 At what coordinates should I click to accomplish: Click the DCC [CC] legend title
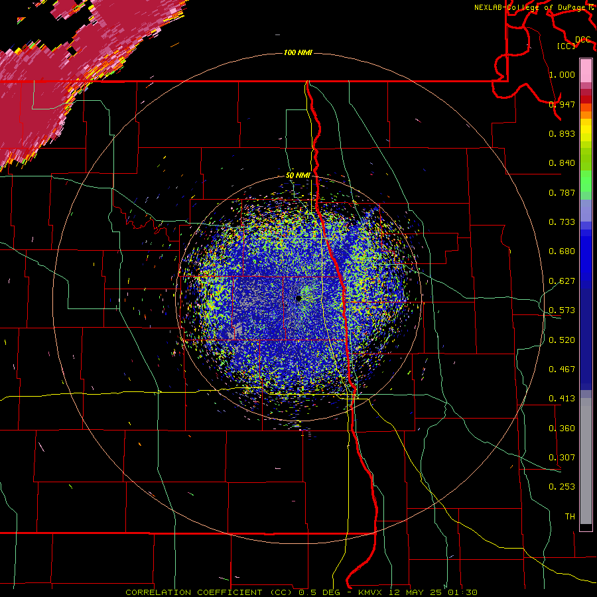(574, 42)
